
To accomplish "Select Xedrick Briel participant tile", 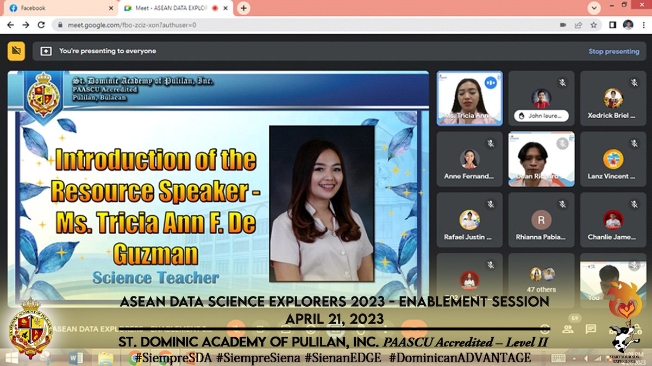I will click(613, 98).
